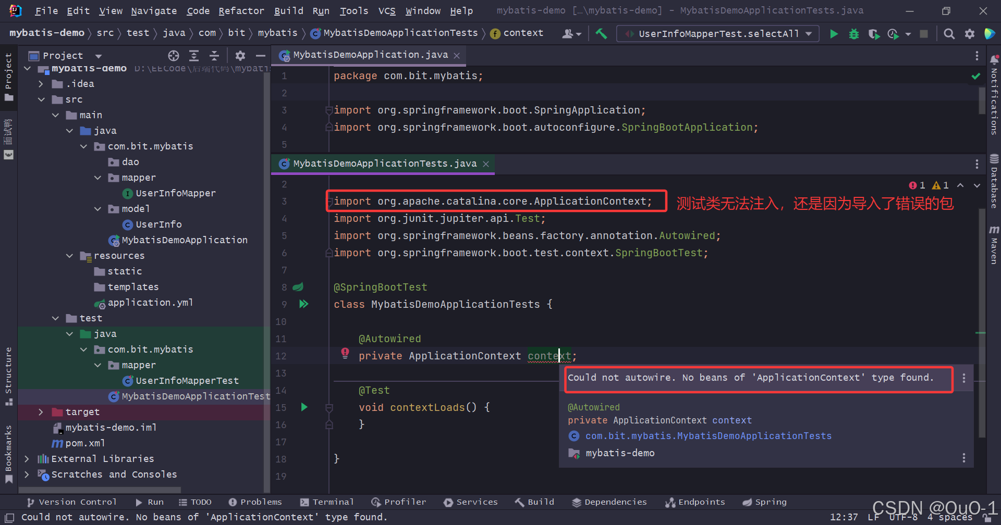Close MybatisDemoApplication.java tab
The height and width of the screenshot is (525, 1001).
point(457,56)
